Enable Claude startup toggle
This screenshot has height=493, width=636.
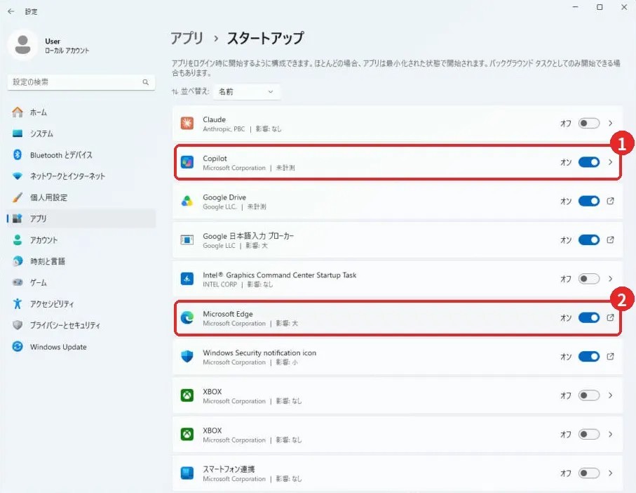589,123
